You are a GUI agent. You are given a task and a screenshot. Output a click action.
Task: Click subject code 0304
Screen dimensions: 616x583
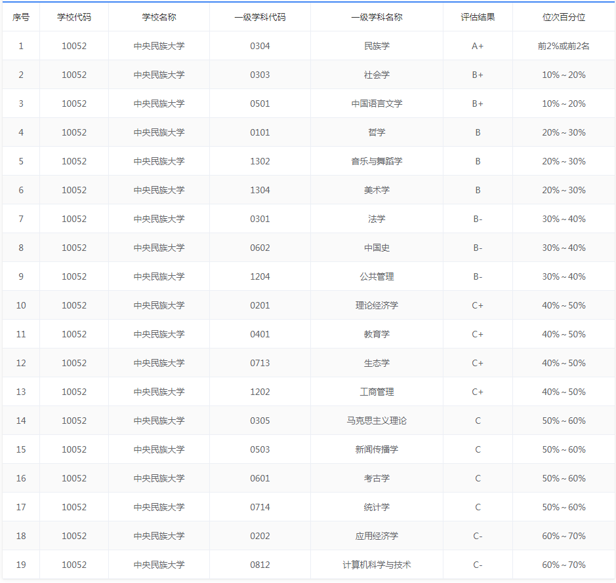(260, 46)
